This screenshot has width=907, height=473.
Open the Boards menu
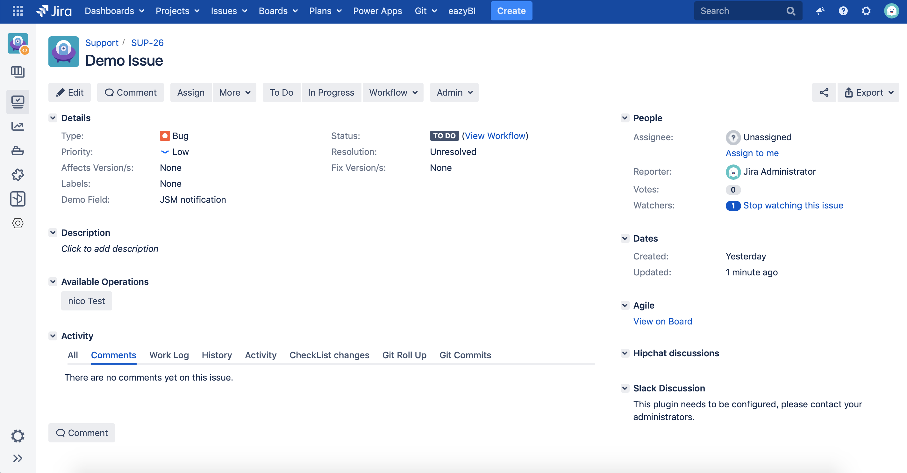(x=278, y=11)
